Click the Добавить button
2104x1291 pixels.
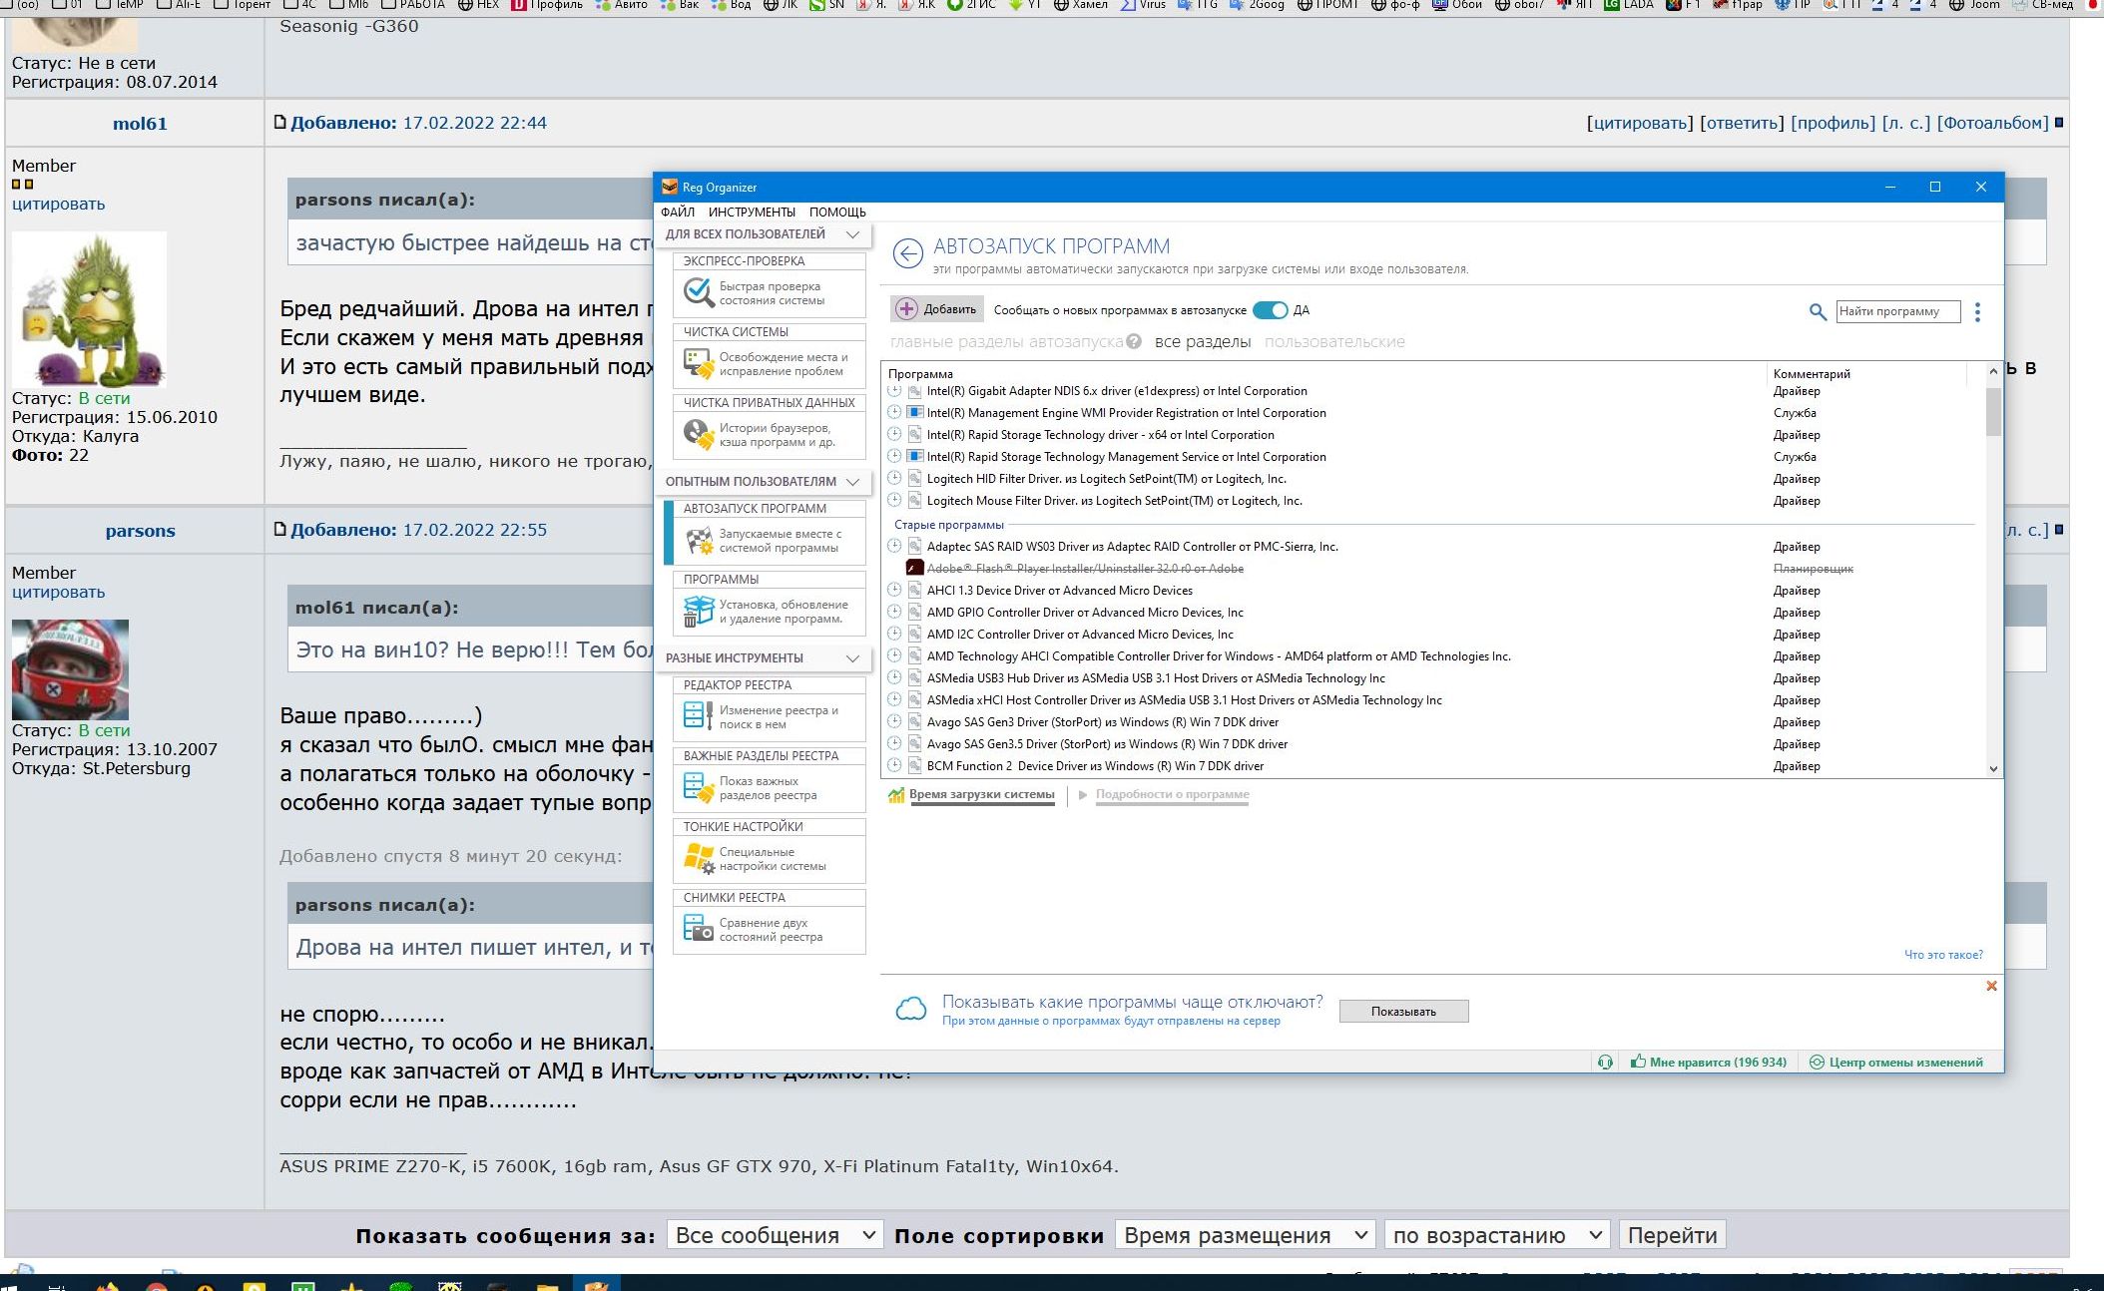pyautogui.click(x=937, y=309)
